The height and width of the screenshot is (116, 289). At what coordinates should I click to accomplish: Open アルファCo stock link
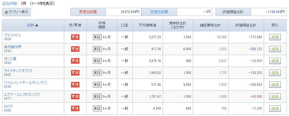[x=12, y=35]
